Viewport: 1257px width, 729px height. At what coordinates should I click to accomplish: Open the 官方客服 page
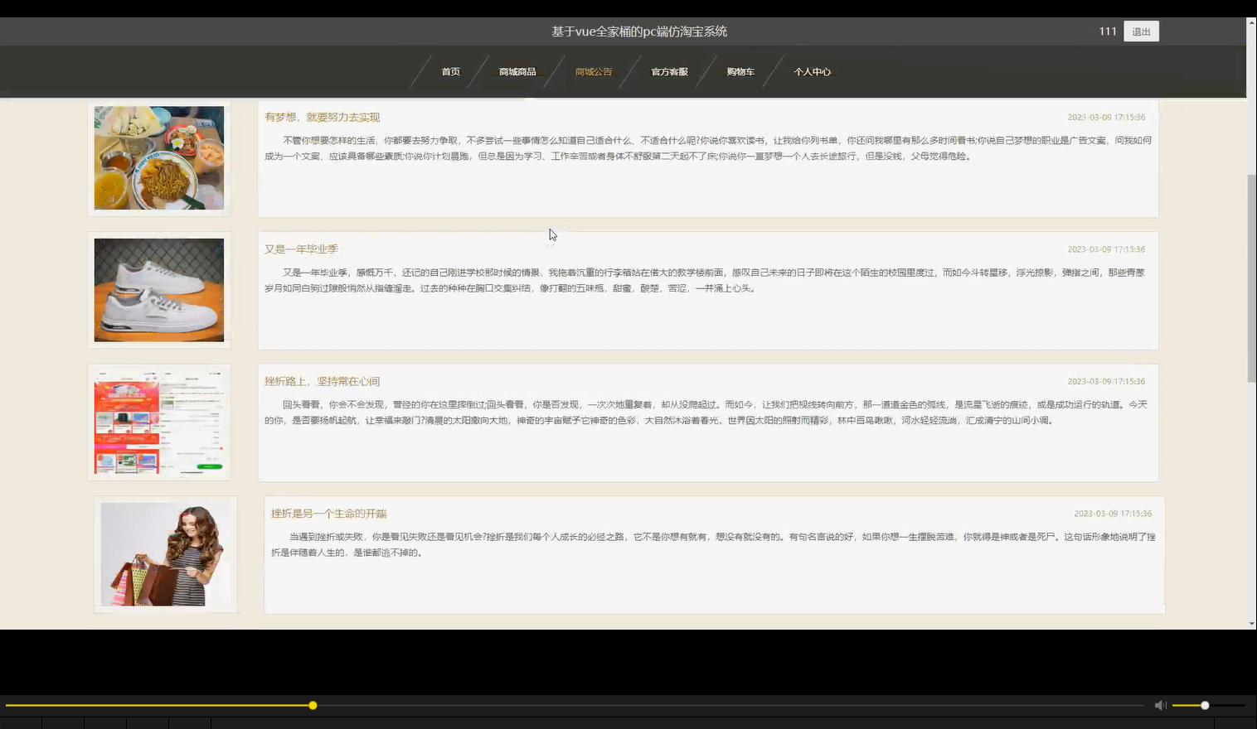pos(669,72)
